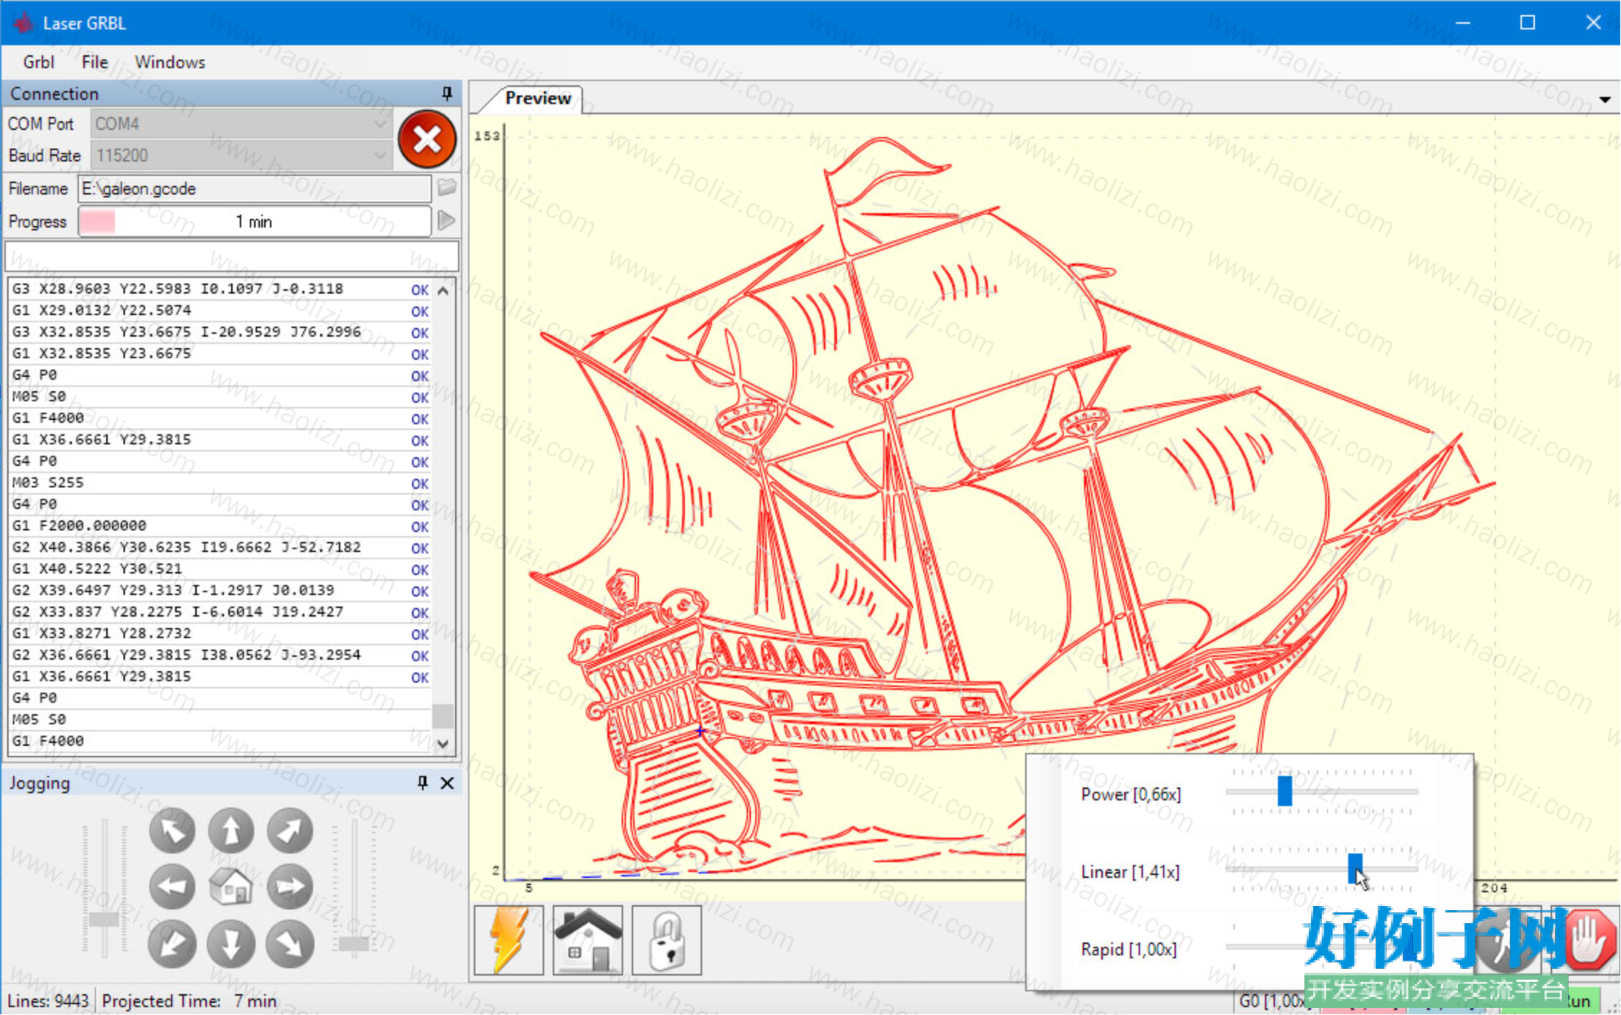Click the padlock unlock button

pyautogui.click(x=667, y=940)
